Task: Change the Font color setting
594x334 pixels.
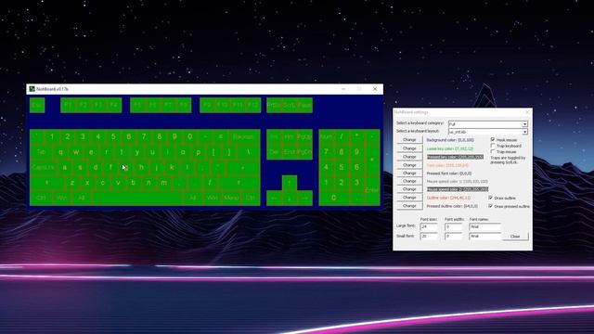Action: point(409,165)
